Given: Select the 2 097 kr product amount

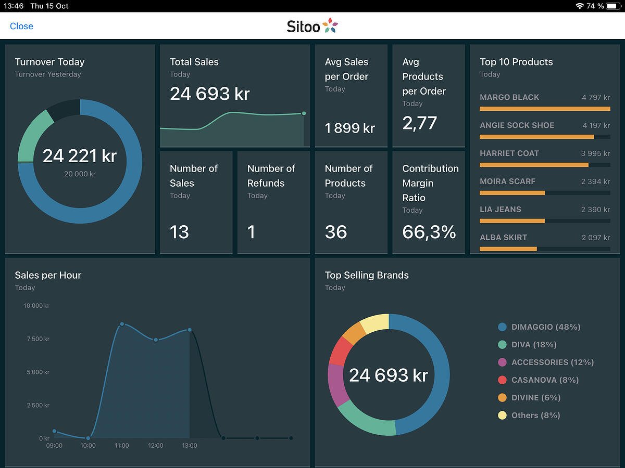Looking at the screenshot, I should coord(596,238).
